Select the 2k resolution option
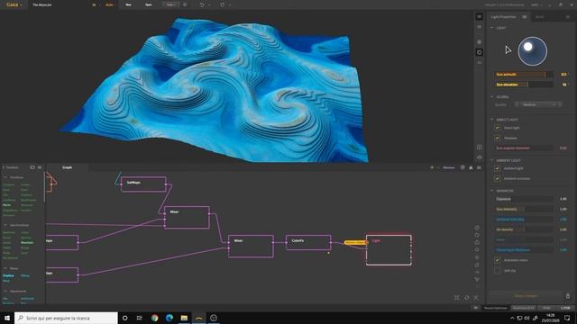577x324 pixels. (94, 4)
